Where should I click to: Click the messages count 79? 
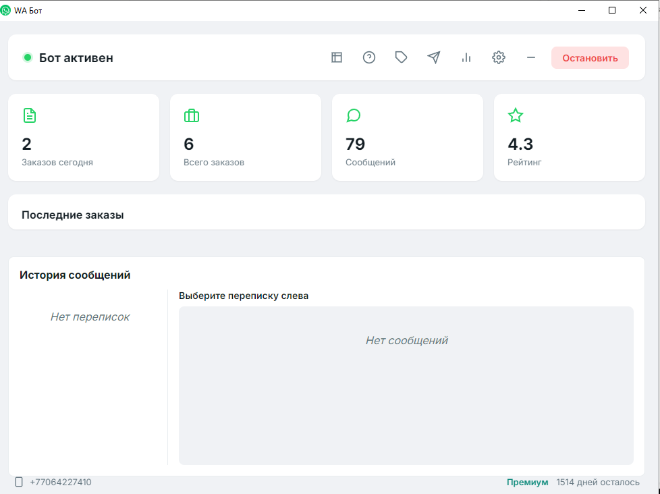(x=355, y=144)
